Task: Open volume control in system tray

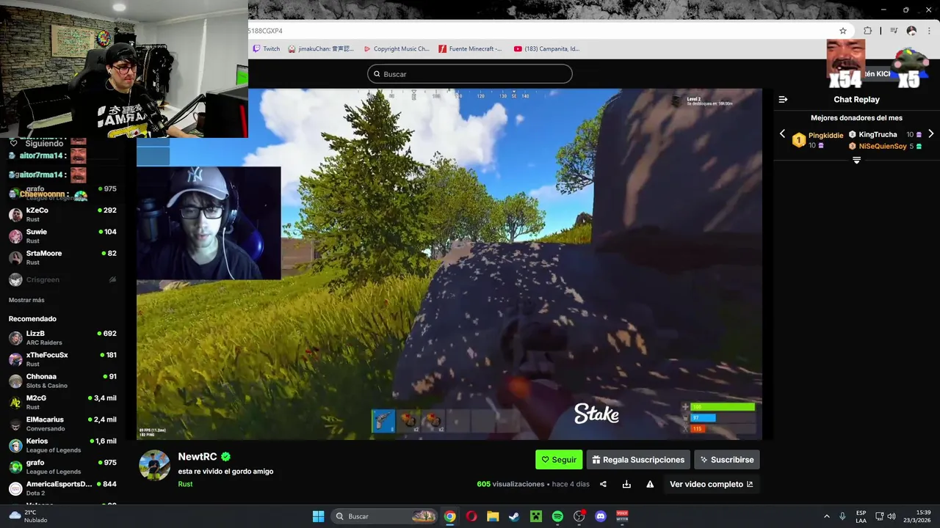Action: coord(891,516)
